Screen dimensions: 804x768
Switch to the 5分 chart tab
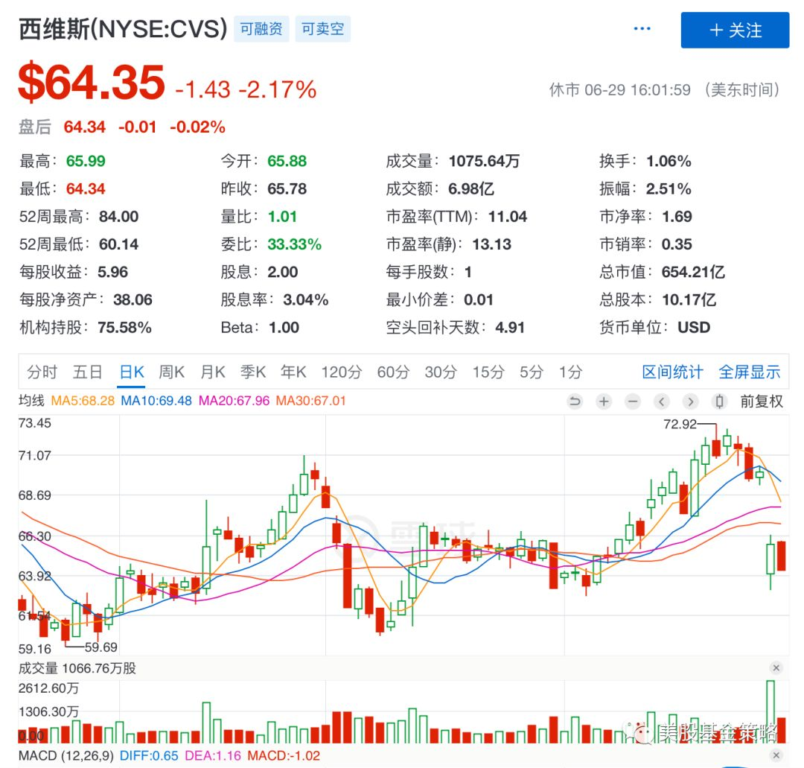(532, 372)
